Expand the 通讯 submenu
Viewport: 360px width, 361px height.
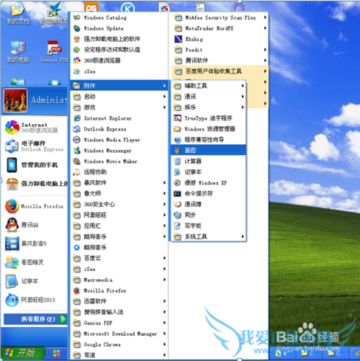(x=208, y=97)
